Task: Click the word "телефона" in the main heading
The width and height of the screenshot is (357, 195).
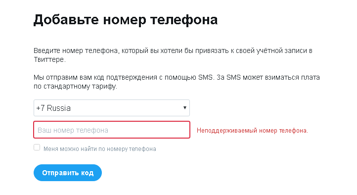Action: click(x=184, y=20)
